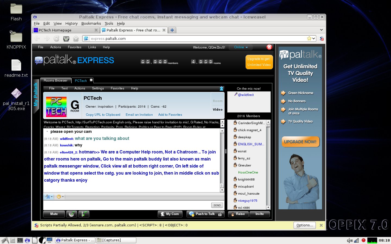391x244 pixels.
Task: Click the red record dot in the system tray
Action: 364,240
